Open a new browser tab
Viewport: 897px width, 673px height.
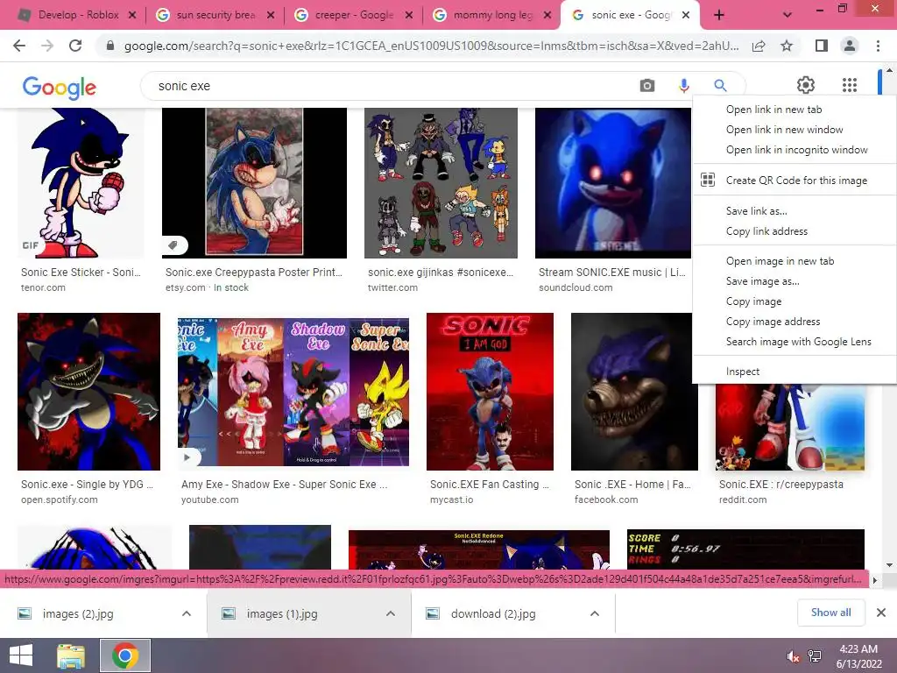pos(719,15)
